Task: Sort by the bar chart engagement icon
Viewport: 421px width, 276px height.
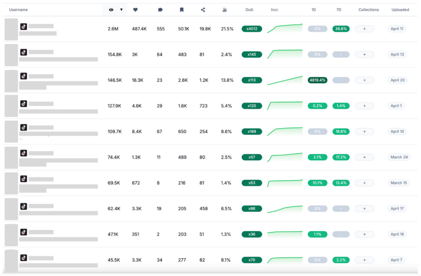Action: [224, 9]
